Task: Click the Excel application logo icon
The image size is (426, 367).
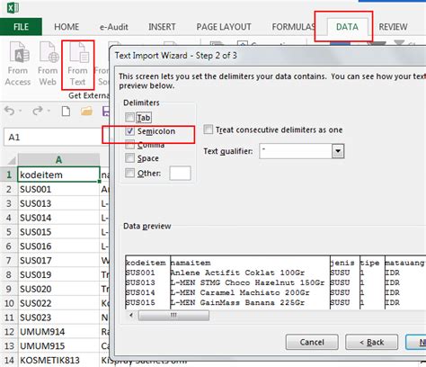Action: (x=13, y=7)
